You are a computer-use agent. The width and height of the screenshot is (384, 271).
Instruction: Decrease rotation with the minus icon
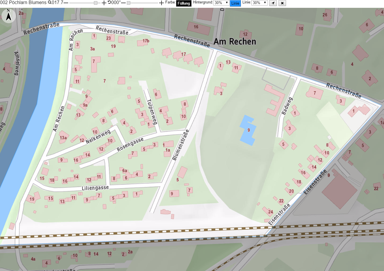click(123, 3)
